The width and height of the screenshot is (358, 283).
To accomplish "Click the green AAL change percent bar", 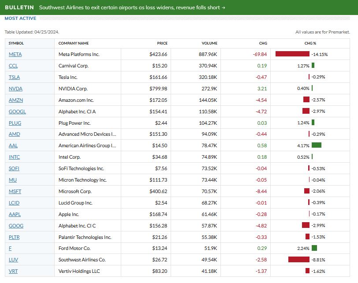I will coord(316,145).
